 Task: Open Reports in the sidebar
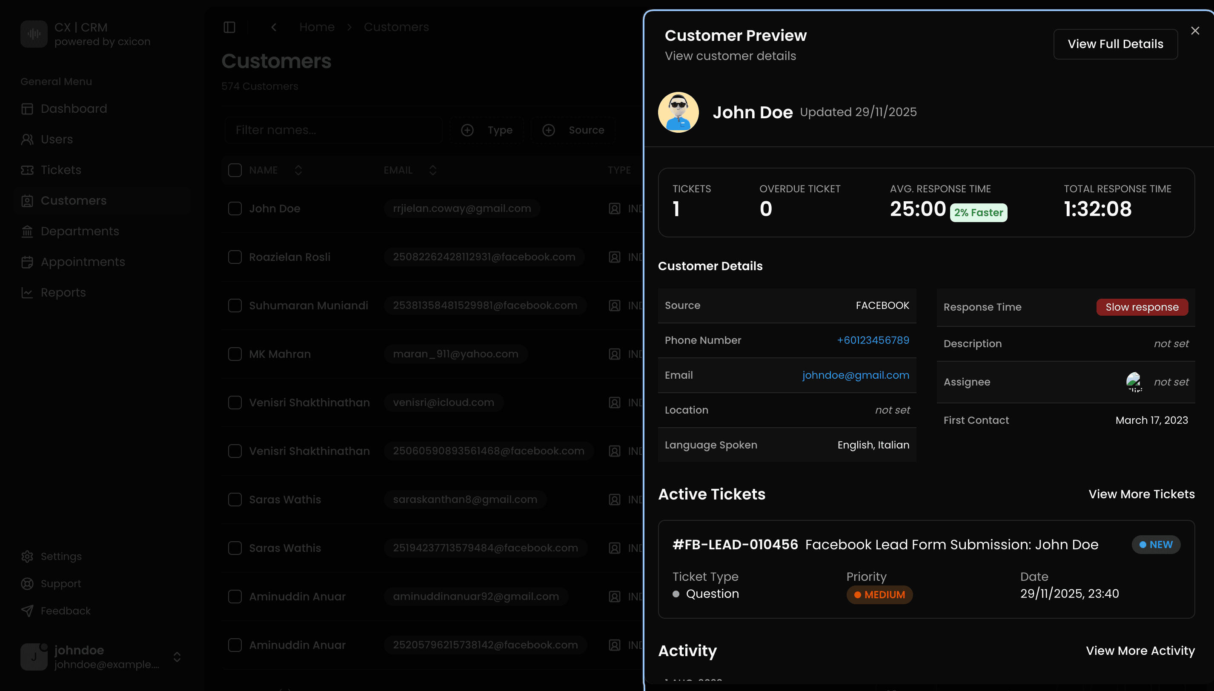(102, 292)
